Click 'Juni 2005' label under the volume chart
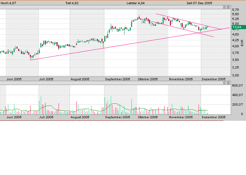Image resolution: width=246 pixels, height=175 pixels. [14, 117]
